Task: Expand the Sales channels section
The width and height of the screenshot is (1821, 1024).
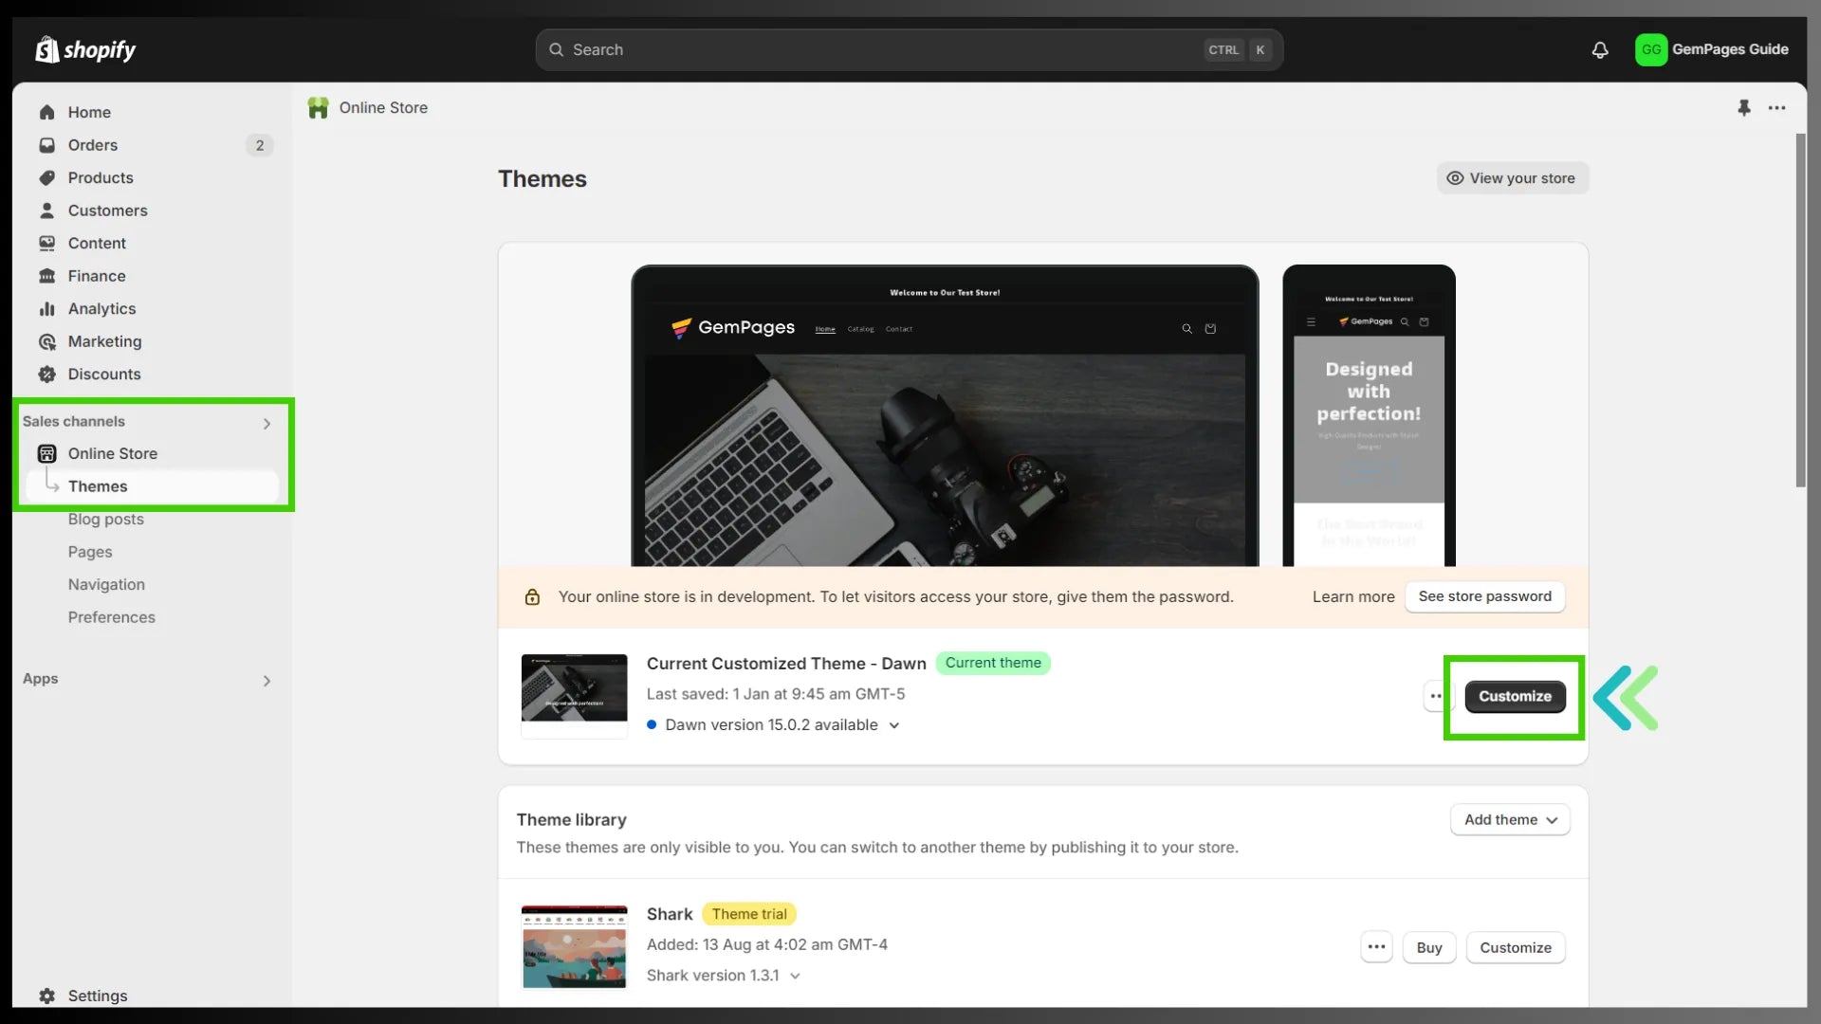Action: point(267,423)
